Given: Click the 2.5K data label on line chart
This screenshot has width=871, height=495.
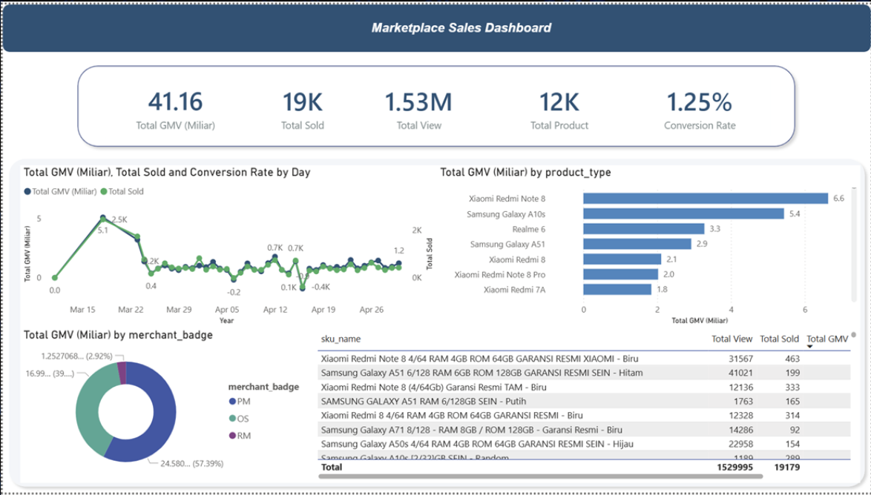Looking at the screenshot, I should coord(119,220).
